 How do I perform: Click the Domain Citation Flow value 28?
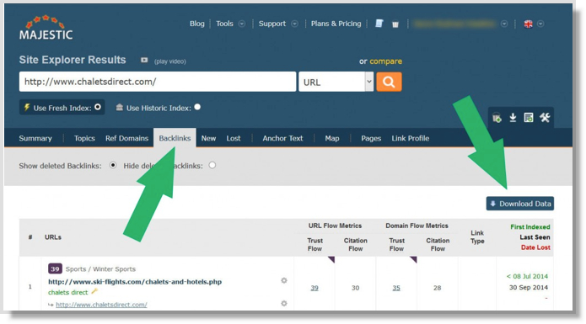(x=437, y=288)
